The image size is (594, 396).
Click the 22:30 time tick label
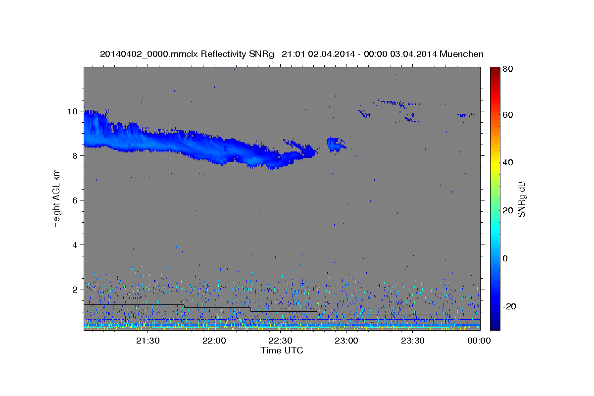[280, 341]
